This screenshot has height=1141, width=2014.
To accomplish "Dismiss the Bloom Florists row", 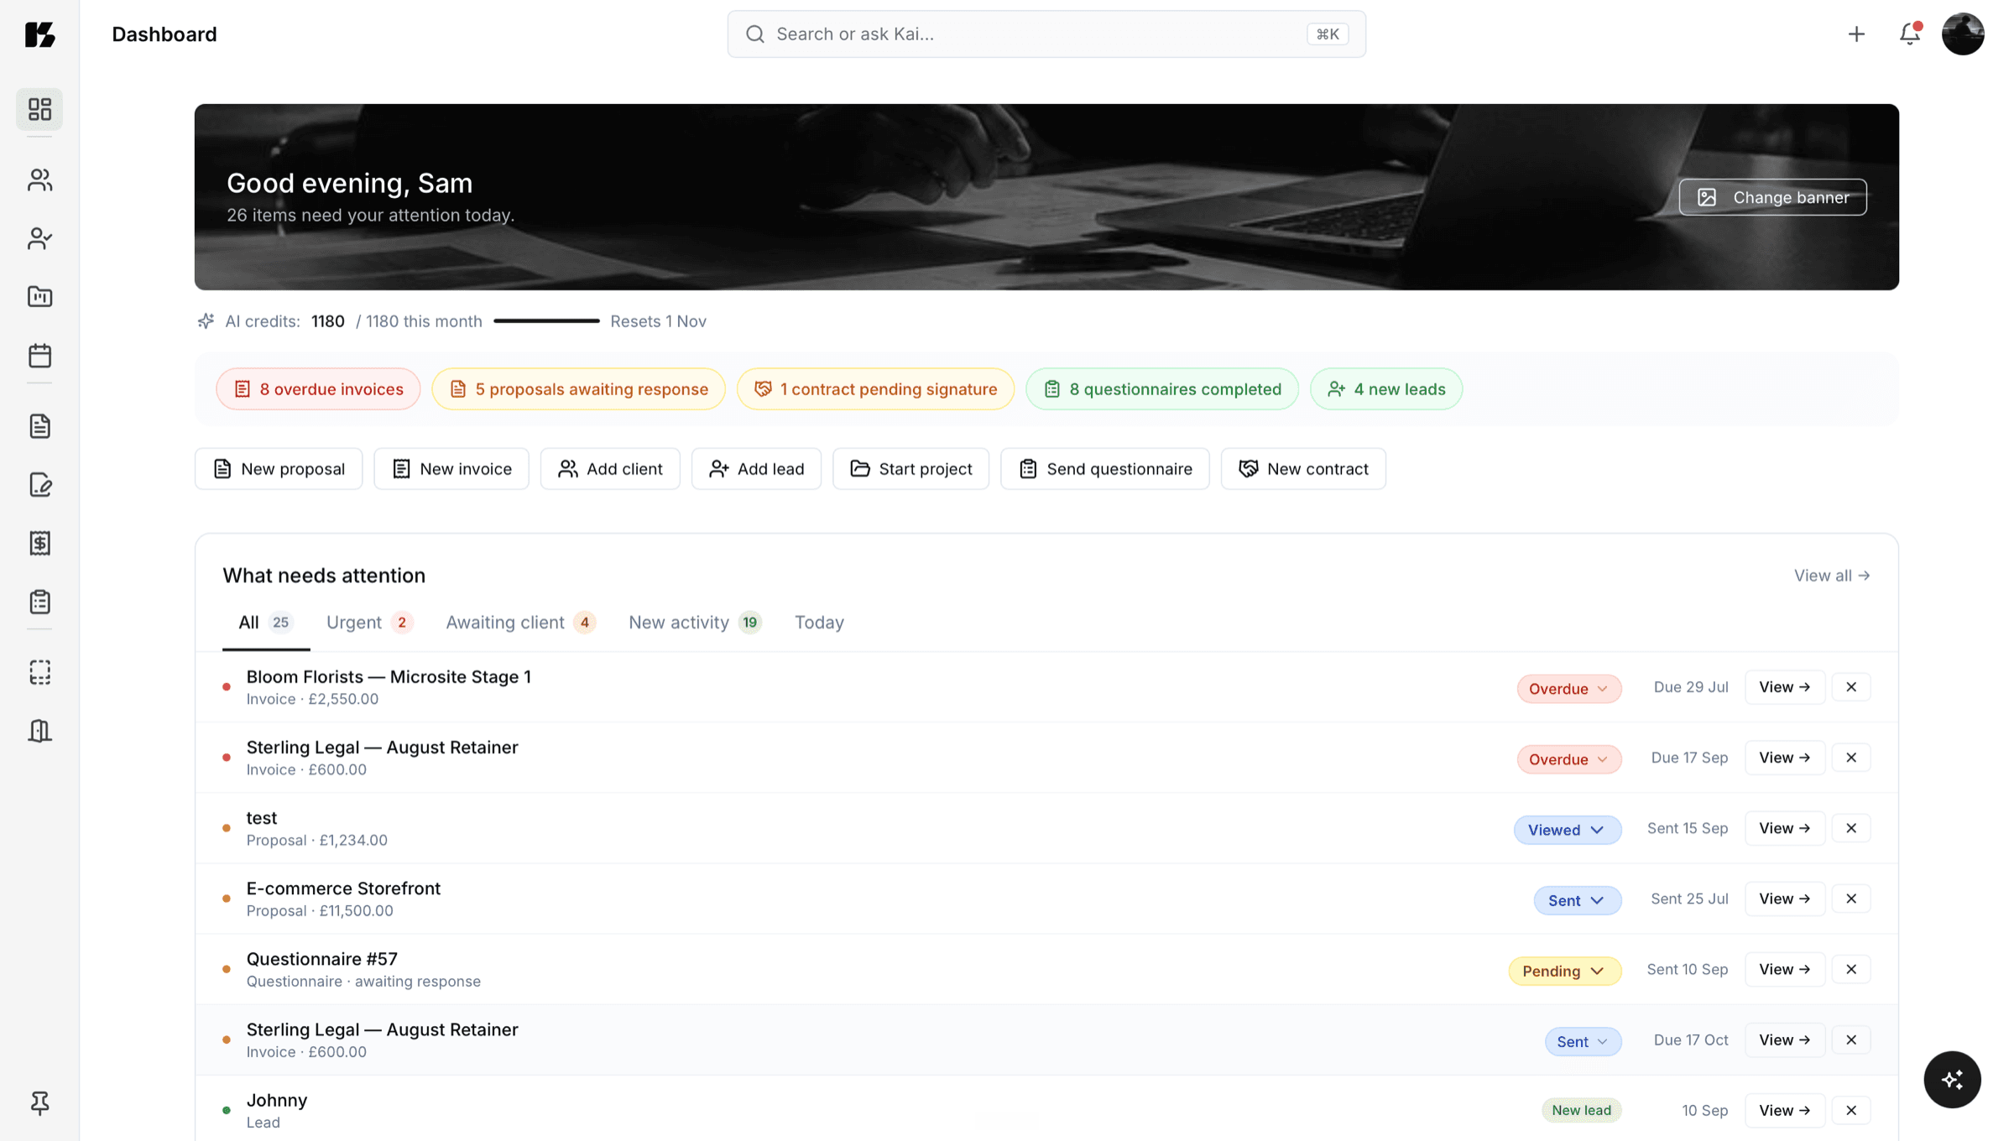I will 1851,686.
